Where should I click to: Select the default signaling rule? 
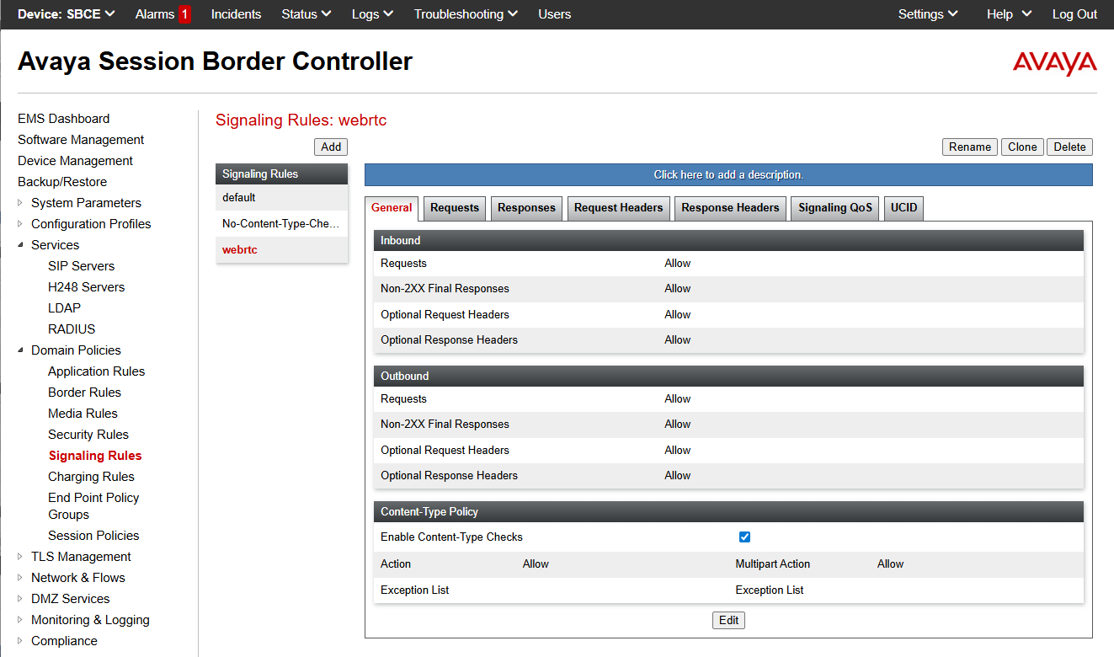coord(239,198)
